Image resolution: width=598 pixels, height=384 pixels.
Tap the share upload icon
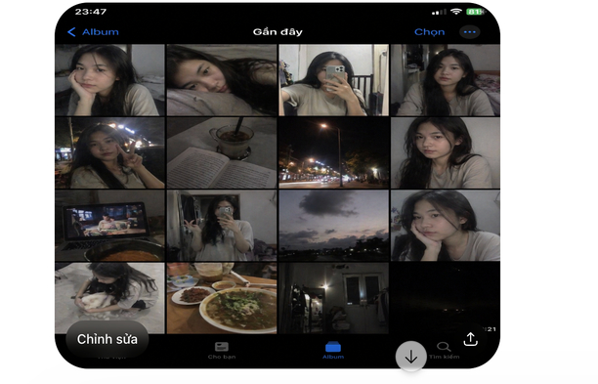tap(471, 339)
